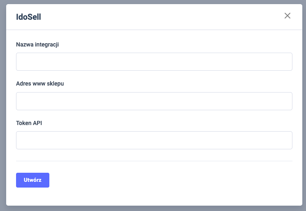Set focus on the API token field
This screenshot has width=306, height=211.
(x=154, y=140)
